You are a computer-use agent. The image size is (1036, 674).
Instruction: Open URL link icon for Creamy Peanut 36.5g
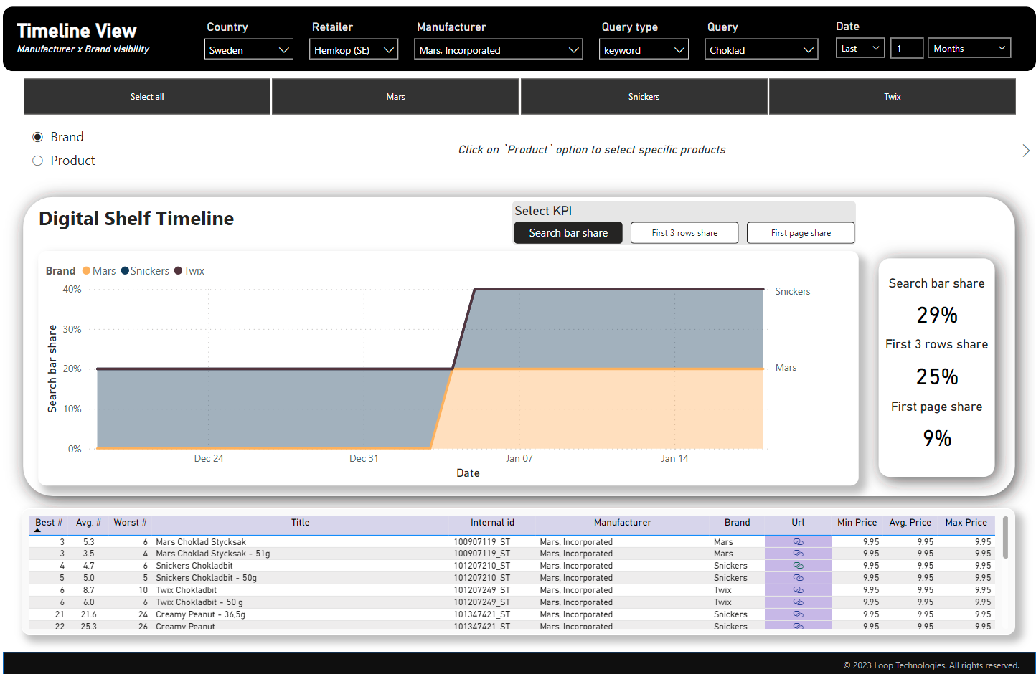pyautogui.click(x=798, y=614)
